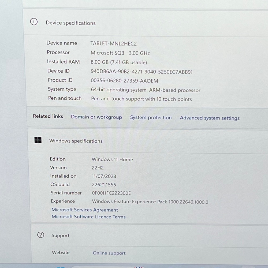
Task: Open Microsoft Software Licence Terms link
Action: [x=88, y=217]
